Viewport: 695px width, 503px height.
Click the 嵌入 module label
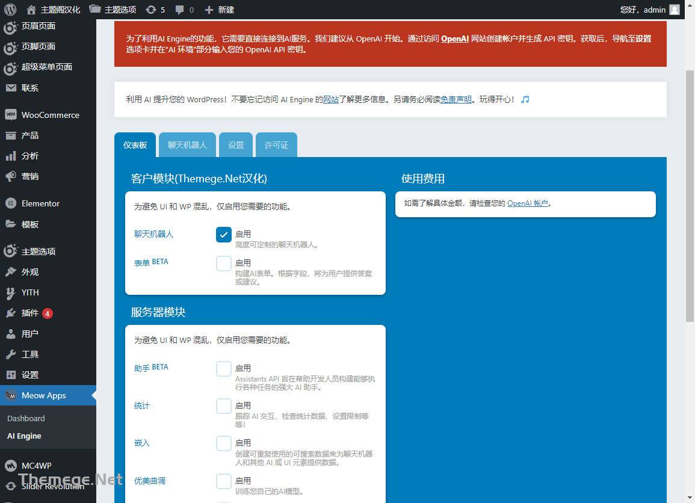(x=142, y=443)
